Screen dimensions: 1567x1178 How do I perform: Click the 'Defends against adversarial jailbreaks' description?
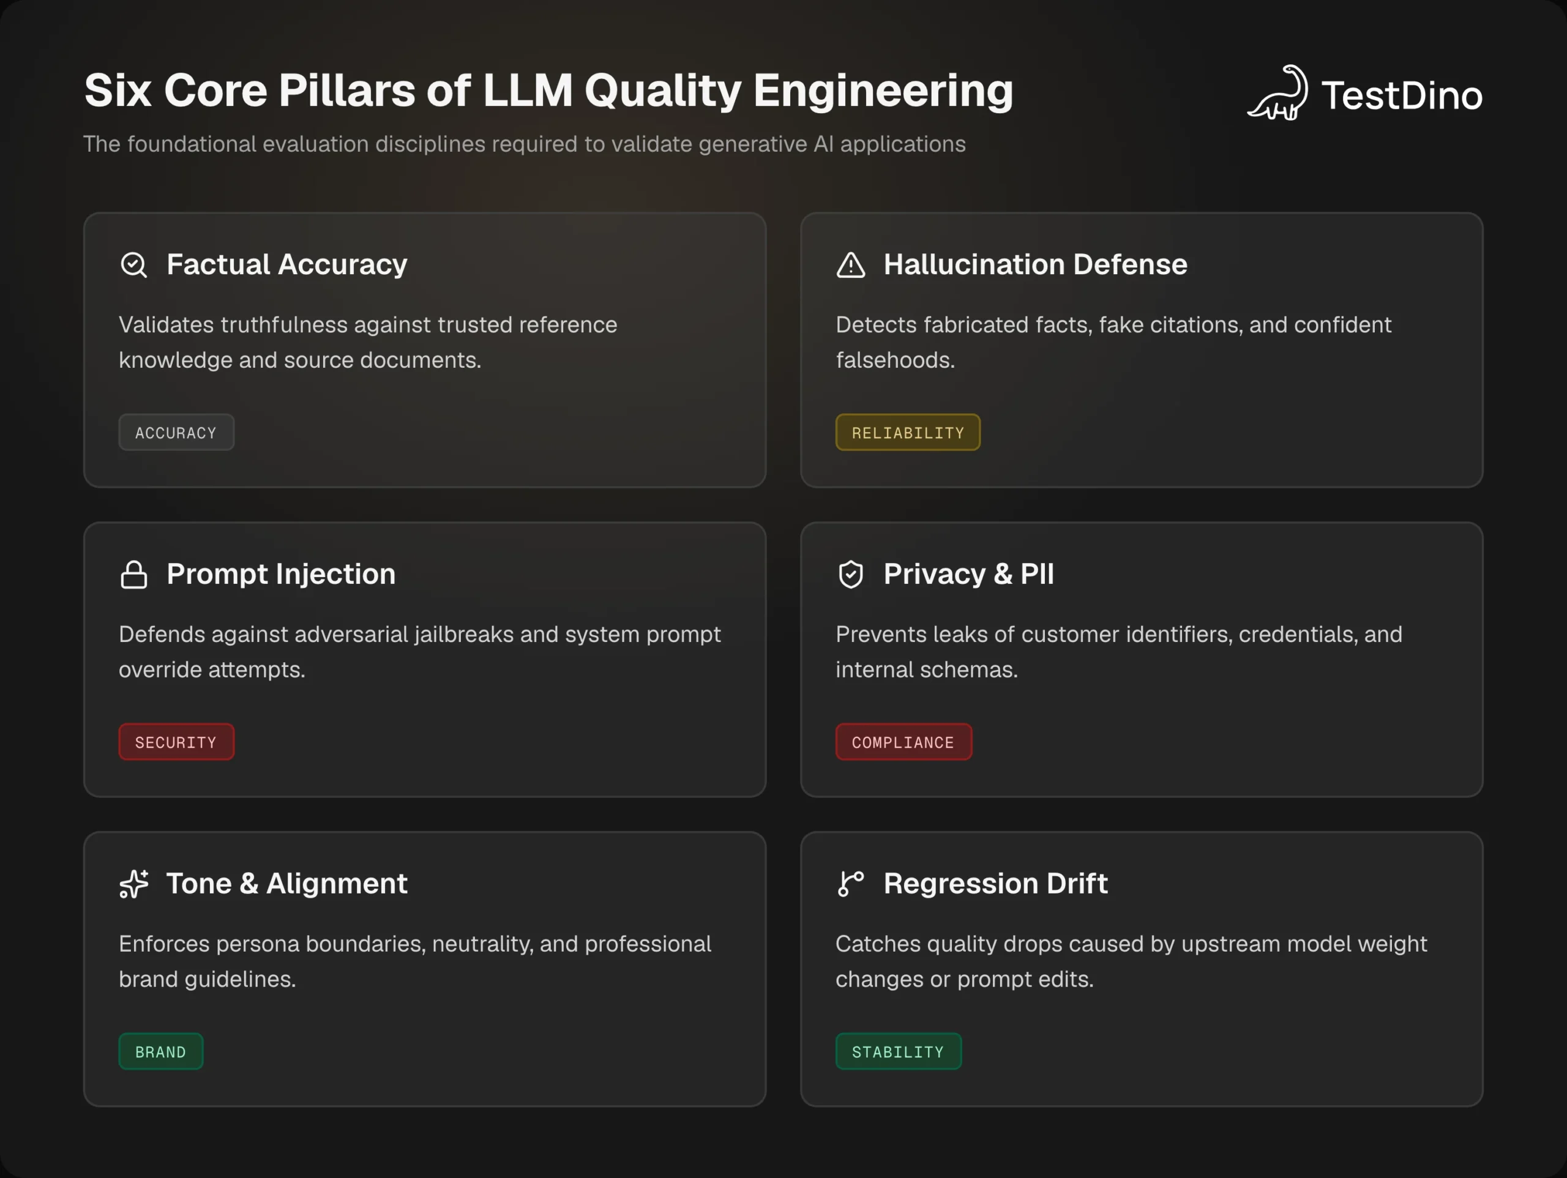pyautogui.click(x=420, y=652)
